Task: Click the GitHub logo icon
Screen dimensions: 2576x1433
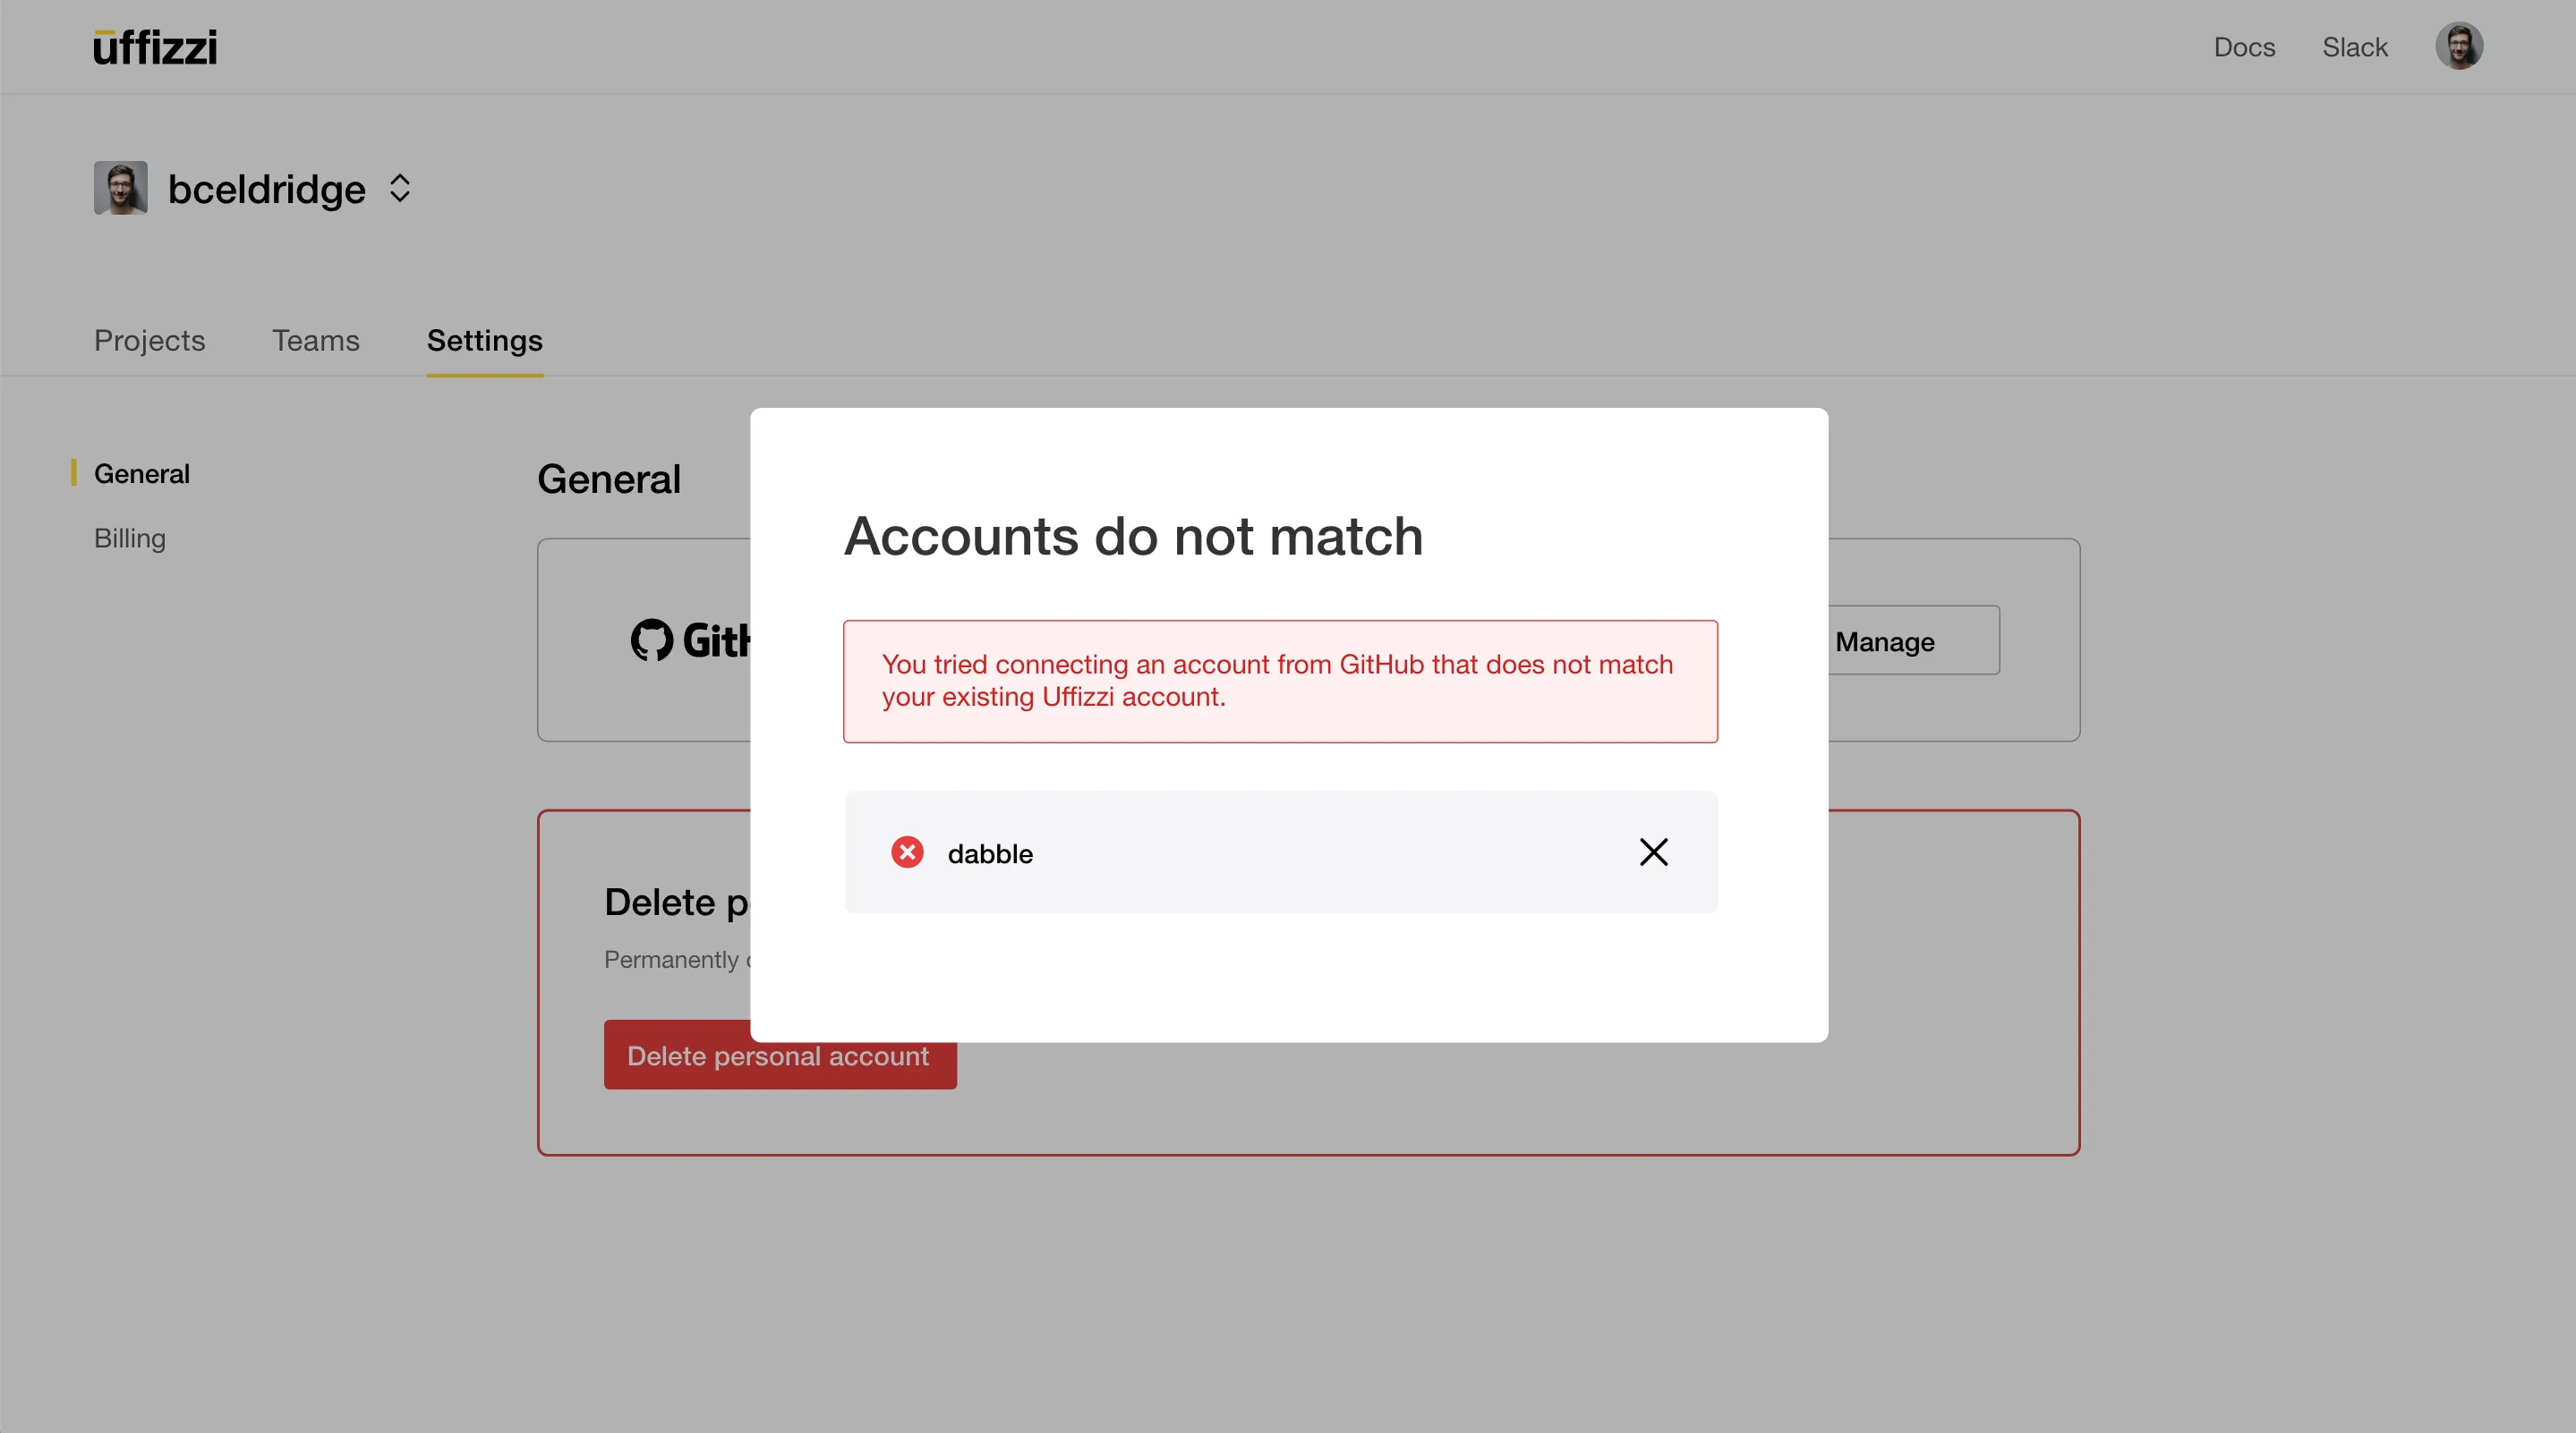Action: 652,640
